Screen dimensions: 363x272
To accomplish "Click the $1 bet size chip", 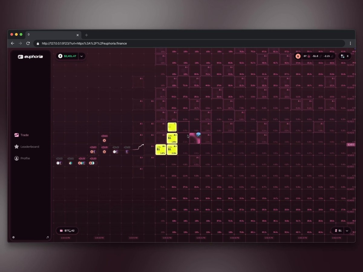I will [x=338, y=231].
